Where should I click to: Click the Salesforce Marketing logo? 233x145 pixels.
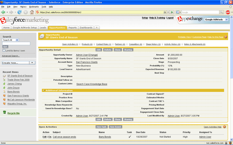pyautogui.click(x=24, y=20)
